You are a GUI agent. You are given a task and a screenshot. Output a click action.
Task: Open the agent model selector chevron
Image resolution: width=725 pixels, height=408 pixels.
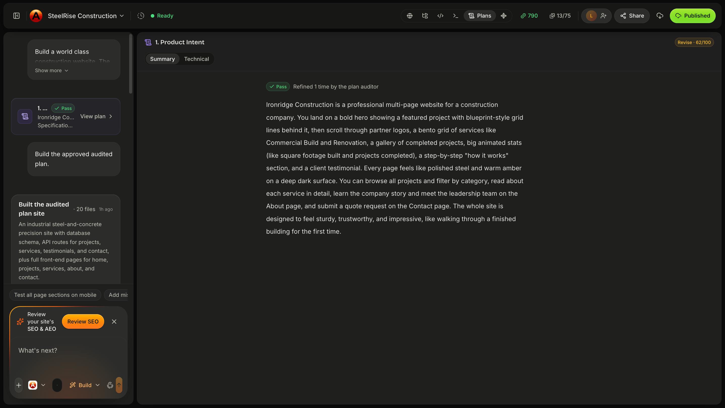(43, 385)
